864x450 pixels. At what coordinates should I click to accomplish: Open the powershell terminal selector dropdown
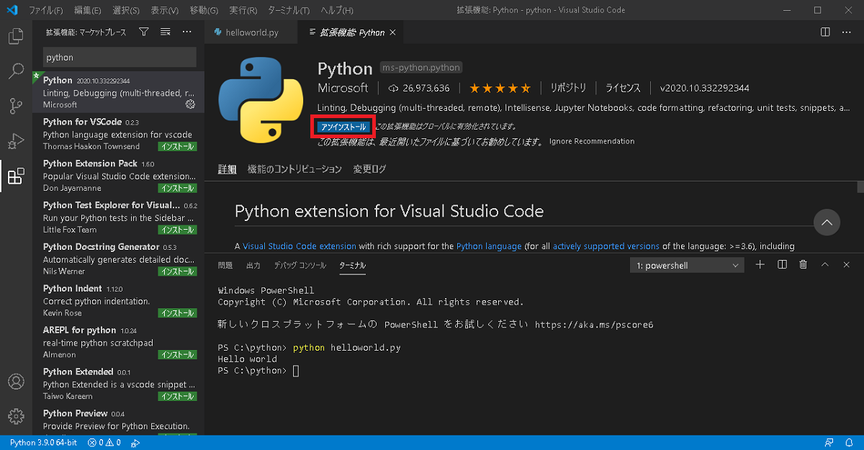point(686,264)
